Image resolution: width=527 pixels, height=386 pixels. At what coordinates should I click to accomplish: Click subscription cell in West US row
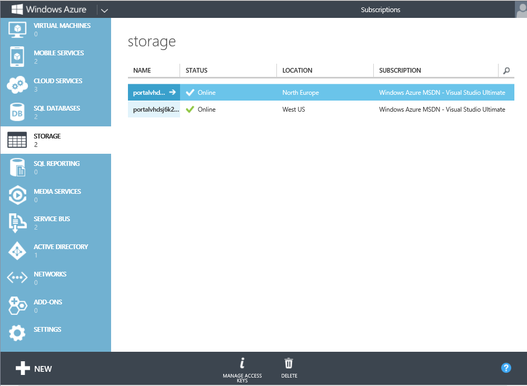(x=442, y=110)
